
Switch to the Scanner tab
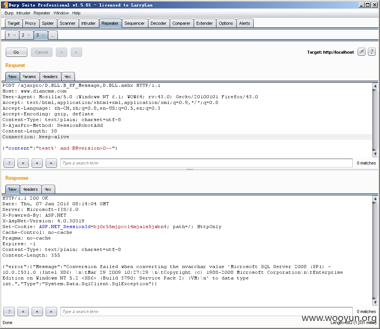click(68, 23)
